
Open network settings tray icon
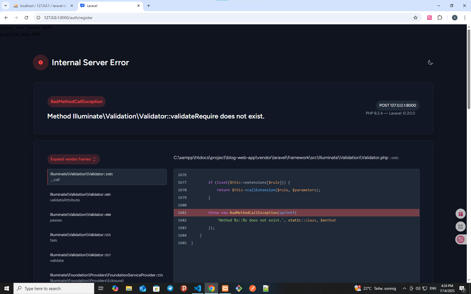[x=425, y=288]
